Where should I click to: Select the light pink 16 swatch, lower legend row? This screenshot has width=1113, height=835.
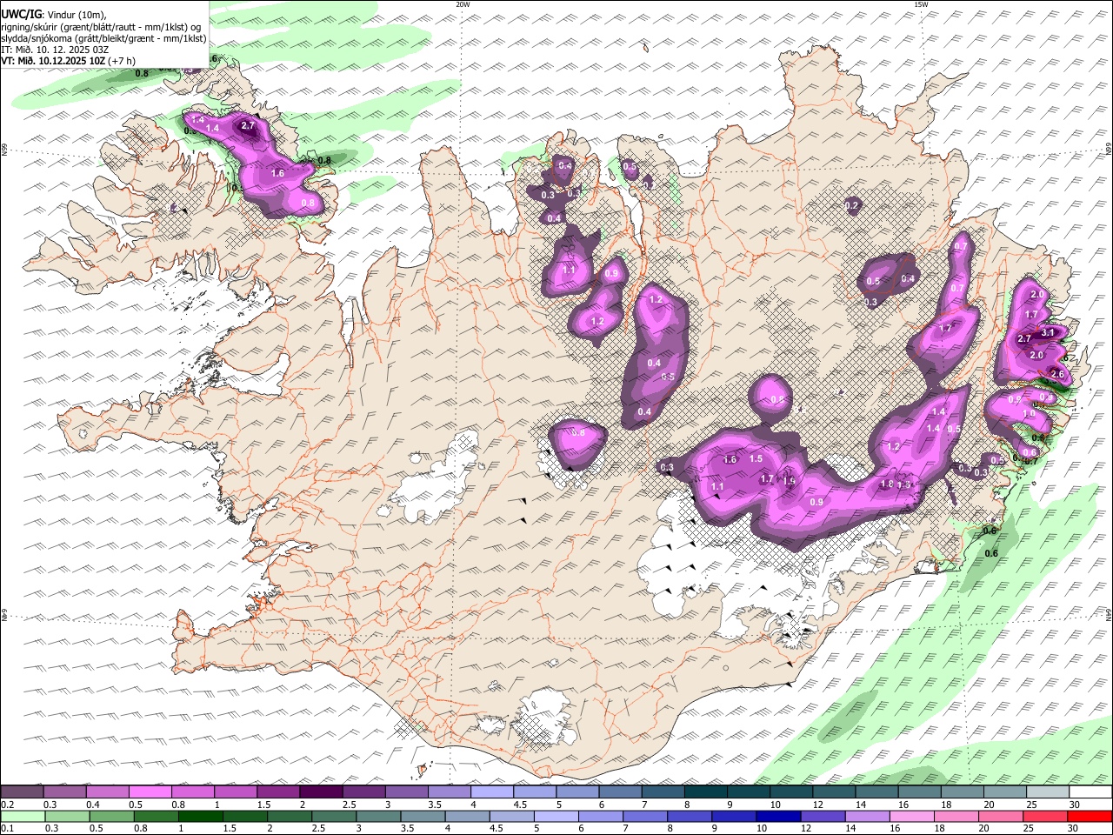click(x=910, y=817)
